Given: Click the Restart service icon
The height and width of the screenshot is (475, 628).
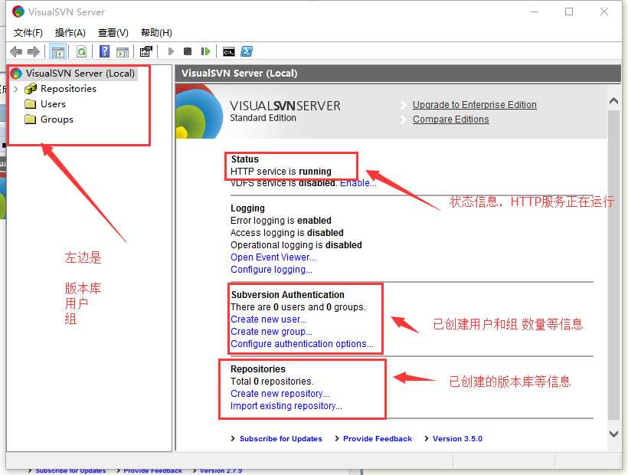Looking at the screenshot, I should pyautogui.click(x=205, y=51).
